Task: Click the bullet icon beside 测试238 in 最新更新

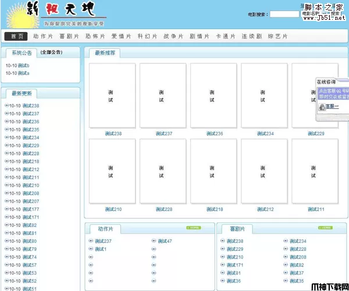Action: click(6, 105)
